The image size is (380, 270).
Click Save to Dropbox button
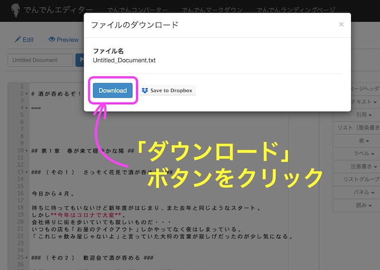coord(168,90)
